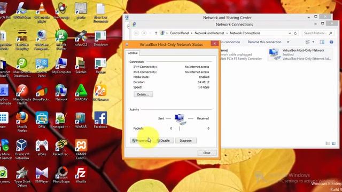
Task: Click the Shutdown desktop shortcut
Action: coord(100,38)
